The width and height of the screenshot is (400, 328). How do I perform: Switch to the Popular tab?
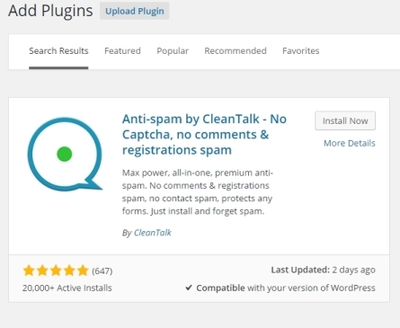coord(173,51)
